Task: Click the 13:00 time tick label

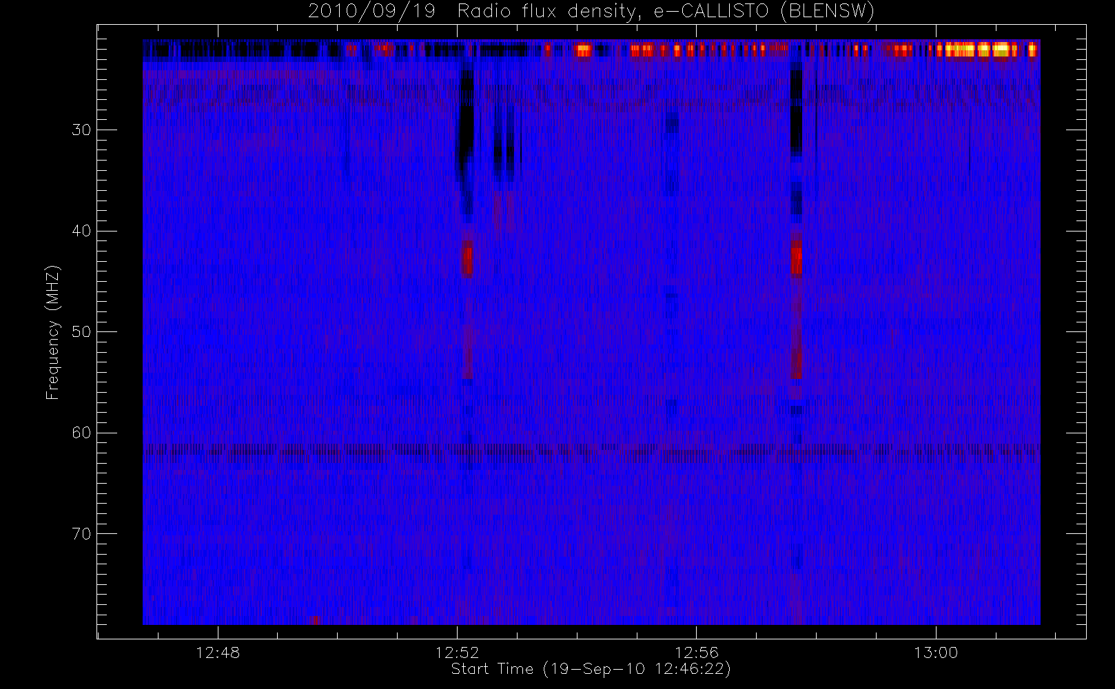Action: (x=936, y=652)
